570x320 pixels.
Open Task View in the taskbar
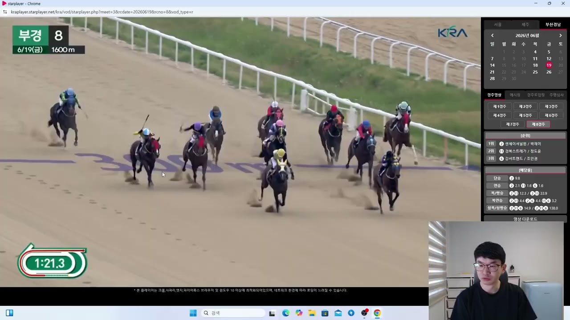coord(272,313)
